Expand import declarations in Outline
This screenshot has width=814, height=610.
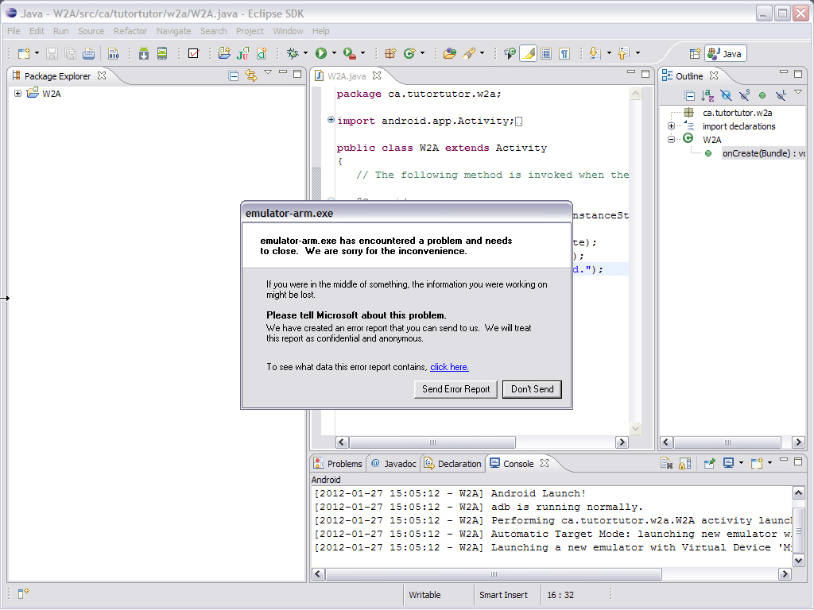[x=671, y=126]
